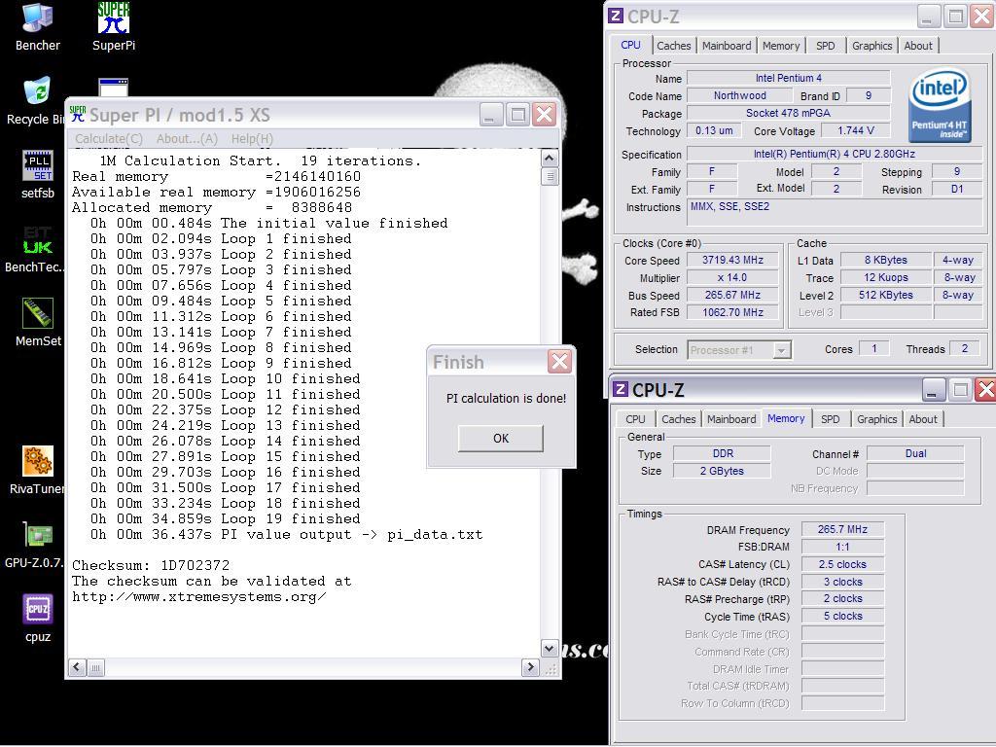This screenshot has height=747, width=996.
Task: Click the CAS# Latency 2.5 clocks value
Action: (x=842, y=564)
